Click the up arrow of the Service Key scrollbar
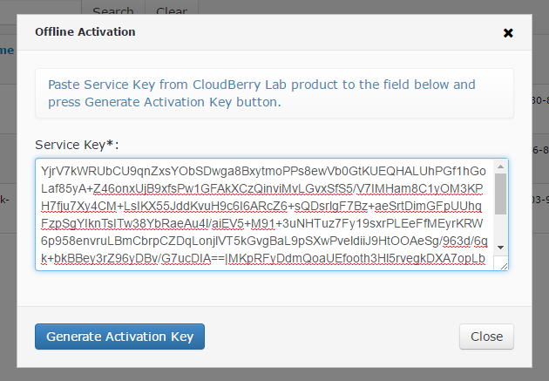 [501, 167]
